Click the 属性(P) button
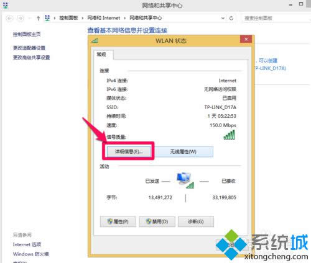Screen dimensions: 311x263 point(118,221)
